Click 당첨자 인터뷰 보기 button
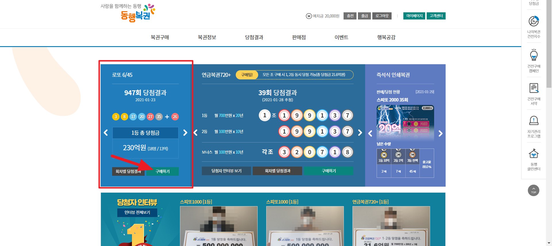Image resolution: width=552 pixels, height=246 pixels. (227, 171)
